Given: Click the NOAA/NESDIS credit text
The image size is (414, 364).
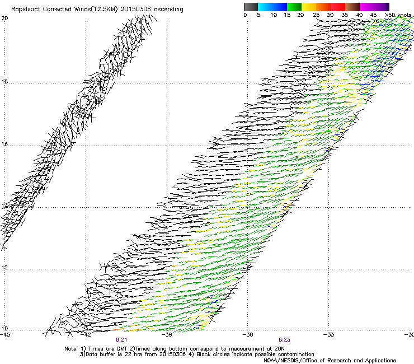Looking at the screenshot, I should click(x=330, y=361).
